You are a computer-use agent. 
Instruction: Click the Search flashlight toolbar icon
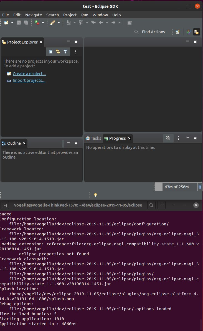pyautogui.click(x=53, y=22)
